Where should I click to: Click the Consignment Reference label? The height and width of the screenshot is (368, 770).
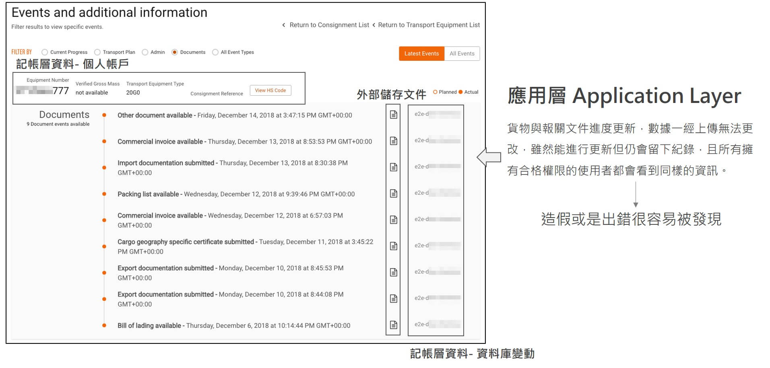point(217,94)
